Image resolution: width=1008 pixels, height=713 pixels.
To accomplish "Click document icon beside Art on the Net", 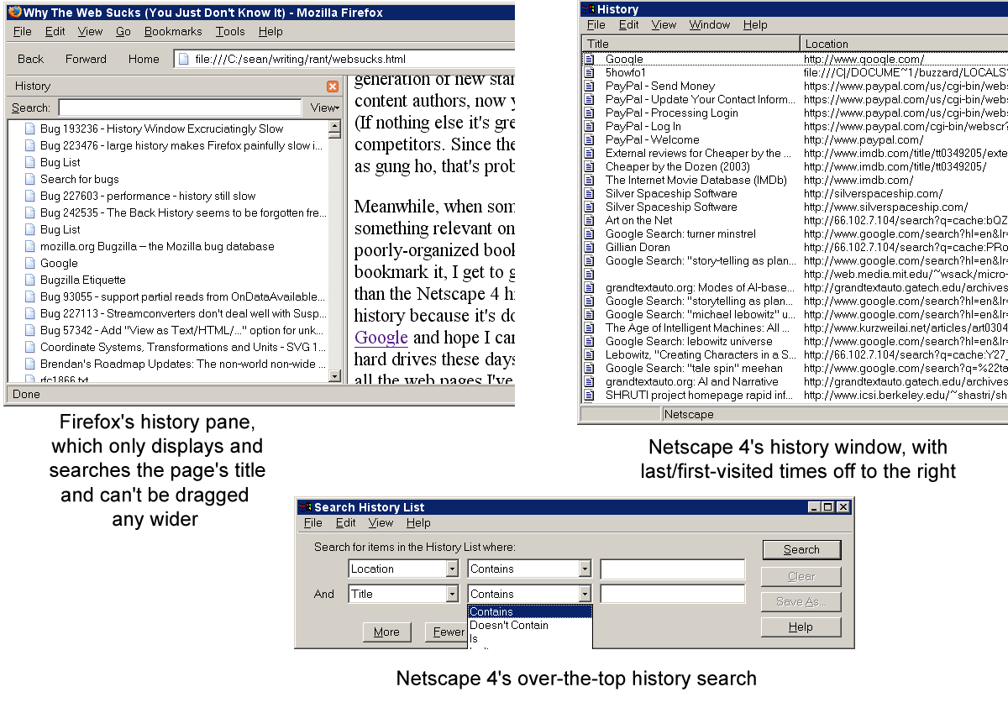I will [589, 220].
